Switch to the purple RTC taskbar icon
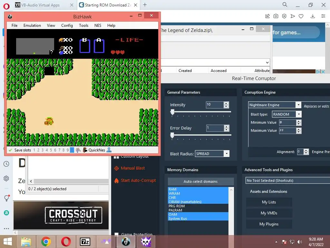Screen dimensions: 330x248 146,242
